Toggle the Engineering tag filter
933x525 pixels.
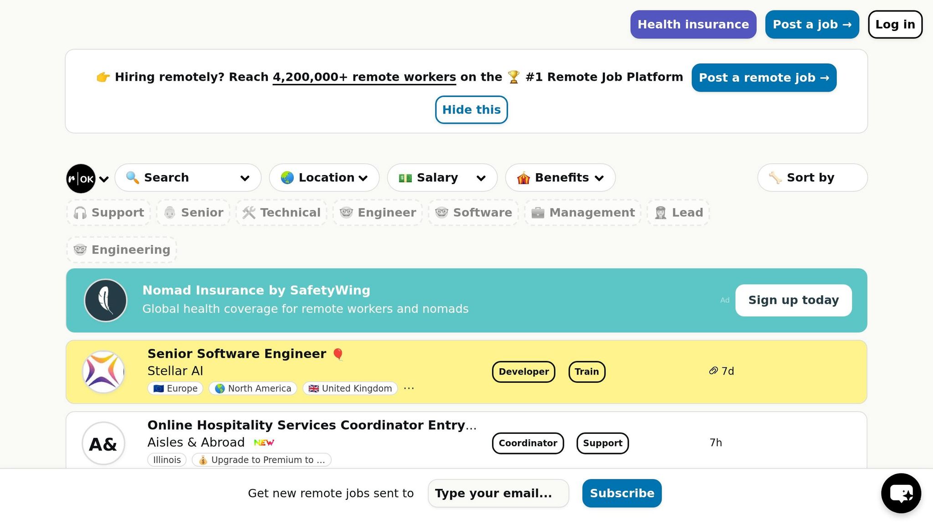pos(122,250)
